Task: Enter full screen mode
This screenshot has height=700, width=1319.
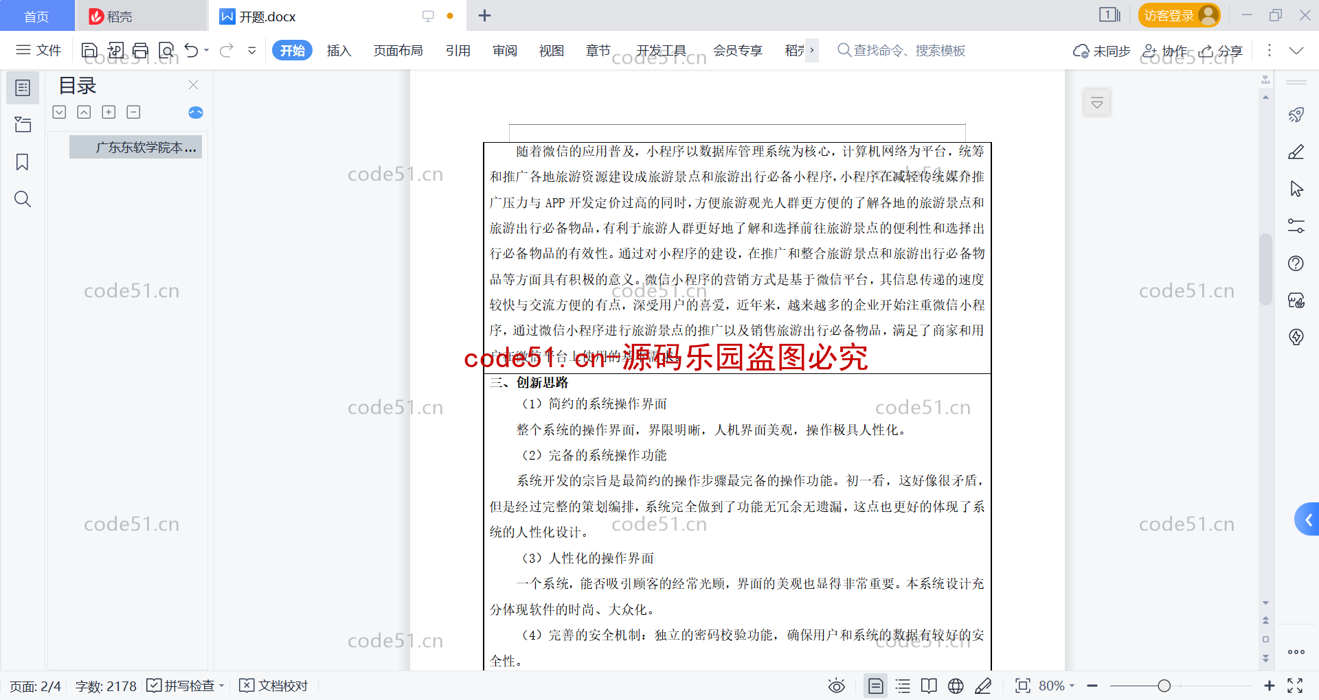Action: point(1295,686)
